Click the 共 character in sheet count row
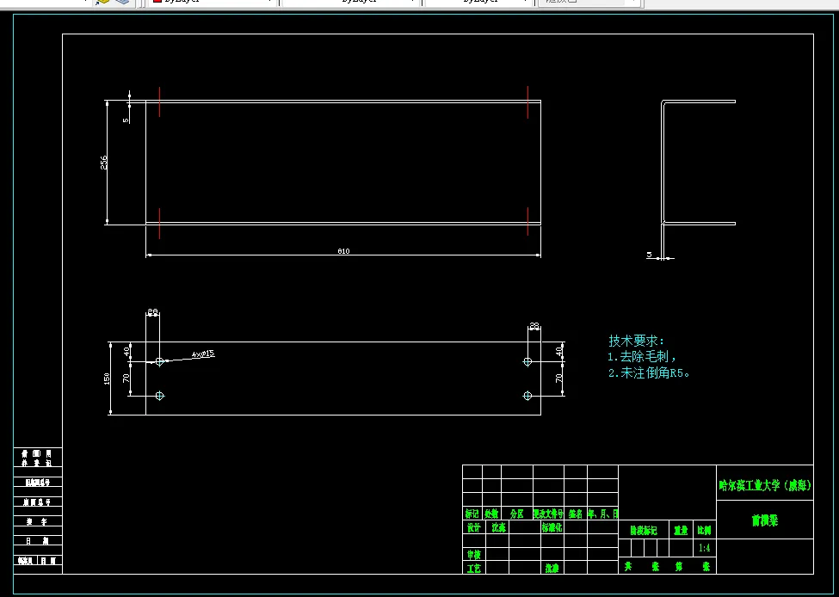 (x=628, y=566)
